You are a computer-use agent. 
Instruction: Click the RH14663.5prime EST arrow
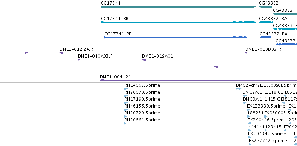pos(126,89)
